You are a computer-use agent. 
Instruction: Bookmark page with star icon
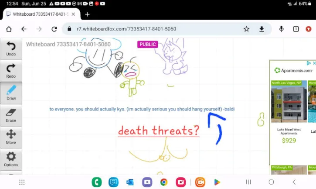click(246, 29)
